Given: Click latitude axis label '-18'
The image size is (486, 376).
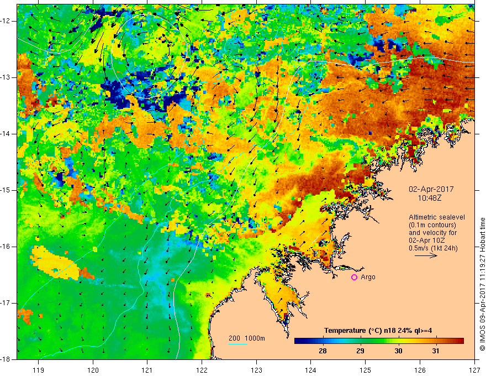Looking at the screenshot, I should [6, 359].
